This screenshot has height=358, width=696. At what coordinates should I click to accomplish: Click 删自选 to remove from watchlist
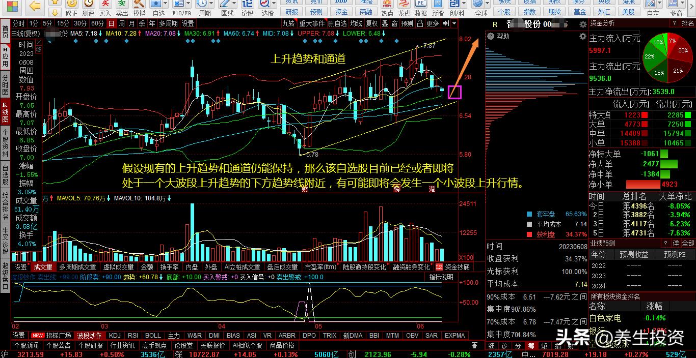[x=338, y=23]
